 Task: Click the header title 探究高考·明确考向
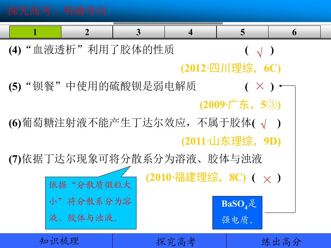pos(57,11)
